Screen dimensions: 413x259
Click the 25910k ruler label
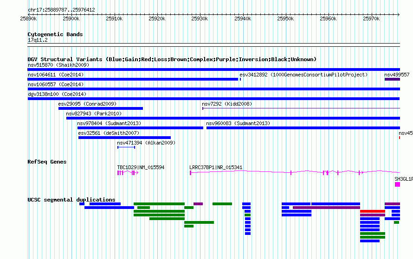(114, 19)
